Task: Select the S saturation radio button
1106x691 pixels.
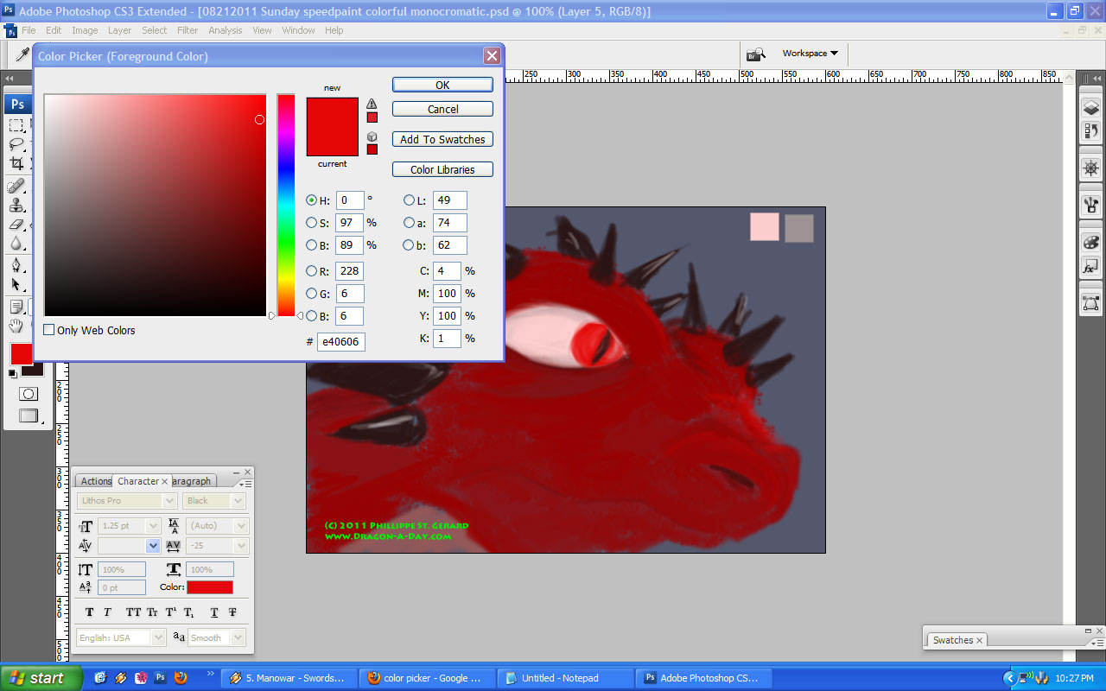Action: [x=312, y=223]
